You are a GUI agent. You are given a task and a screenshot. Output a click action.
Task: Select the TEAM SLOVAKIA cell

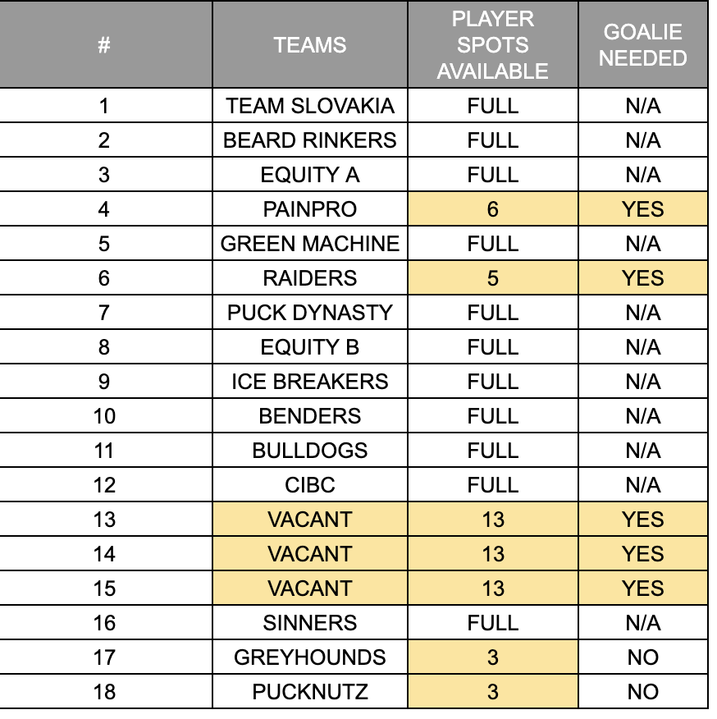click(x=310, y=105)
